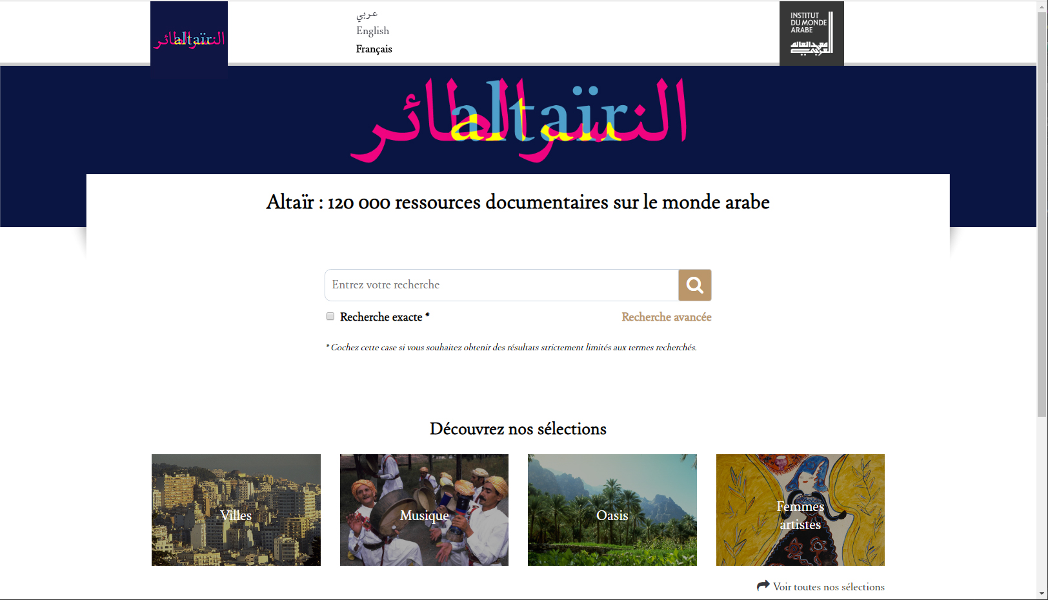Follow the Voir toutes nos sélections link
The image size is (1048, 600).
point(829,586)
